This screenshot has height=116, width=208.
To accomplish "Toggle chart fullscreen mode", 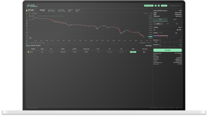I will coord(149,13).
